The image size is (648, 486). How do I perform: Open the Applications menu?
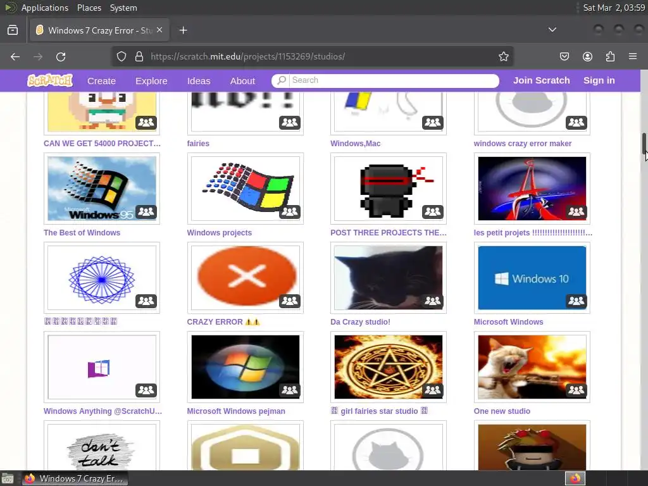pos(45,8)
